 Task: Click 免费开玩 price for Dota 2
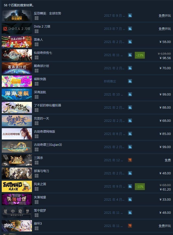point(165,29)
